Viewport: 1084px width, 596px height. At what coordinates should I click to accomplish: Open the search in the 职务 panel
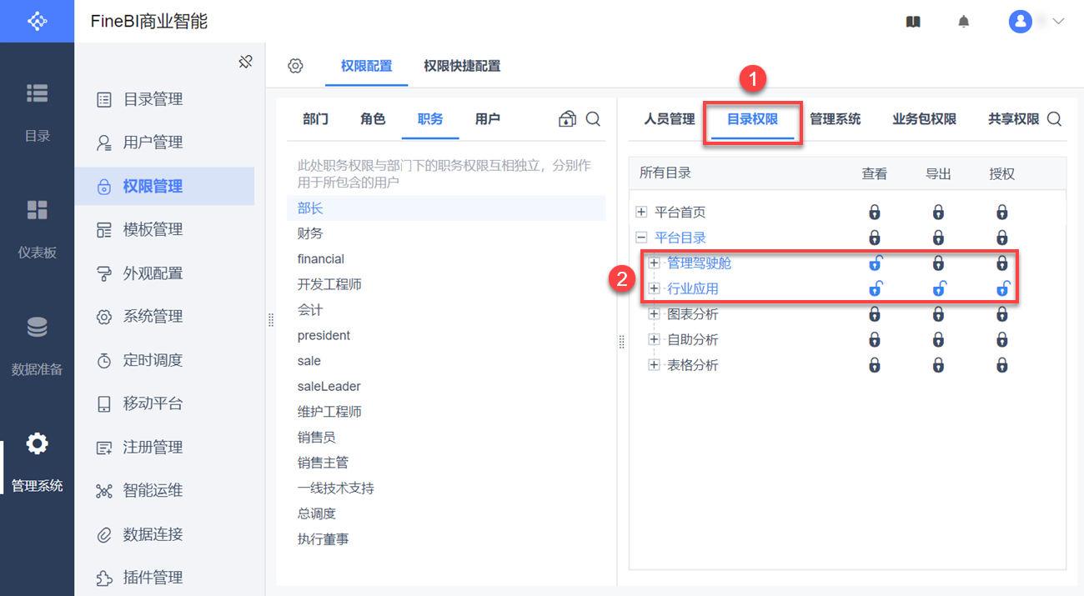pyautogui.click(x=593, y=119)
